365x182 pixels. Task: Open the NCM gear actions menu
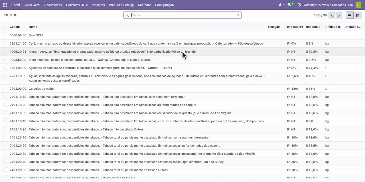tap(15, 15)
